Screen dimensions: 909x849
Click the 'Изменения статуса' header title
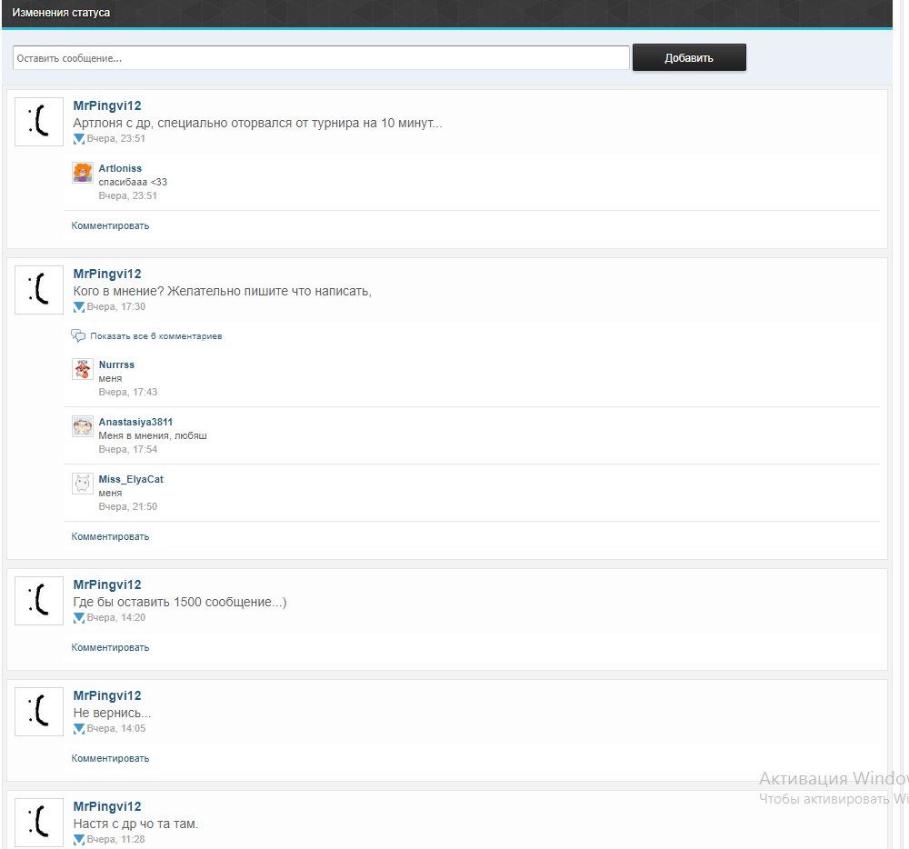point(61,12)
